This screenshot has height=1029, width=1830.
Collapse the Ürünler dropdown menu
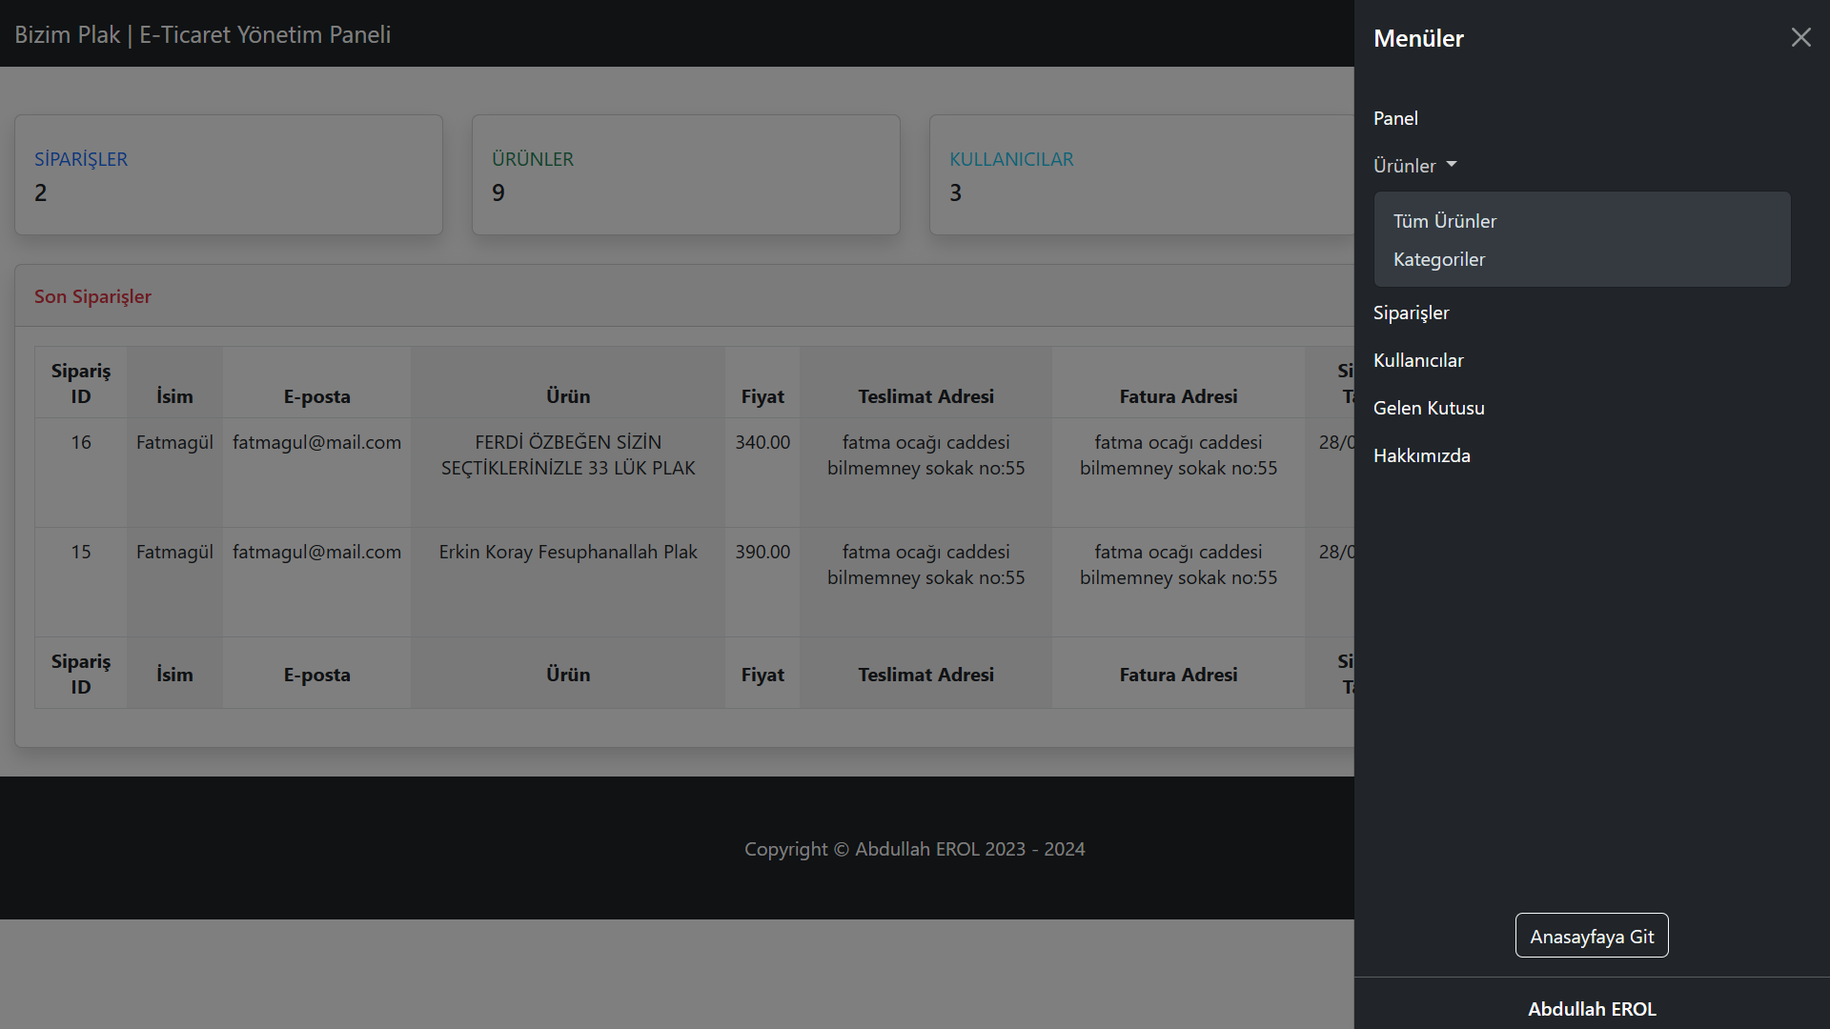(x=1414, y=166)
